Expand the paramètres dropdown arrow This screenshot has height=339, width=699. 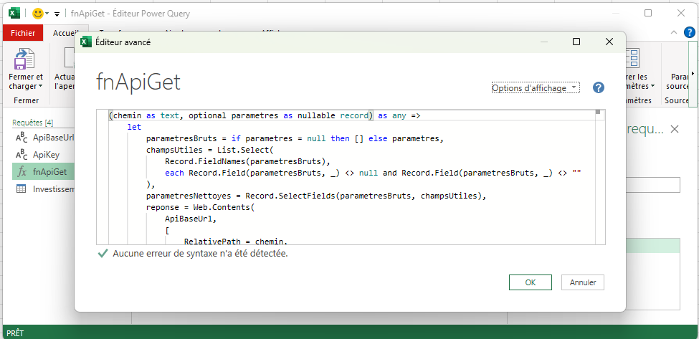tap(653, 87)
